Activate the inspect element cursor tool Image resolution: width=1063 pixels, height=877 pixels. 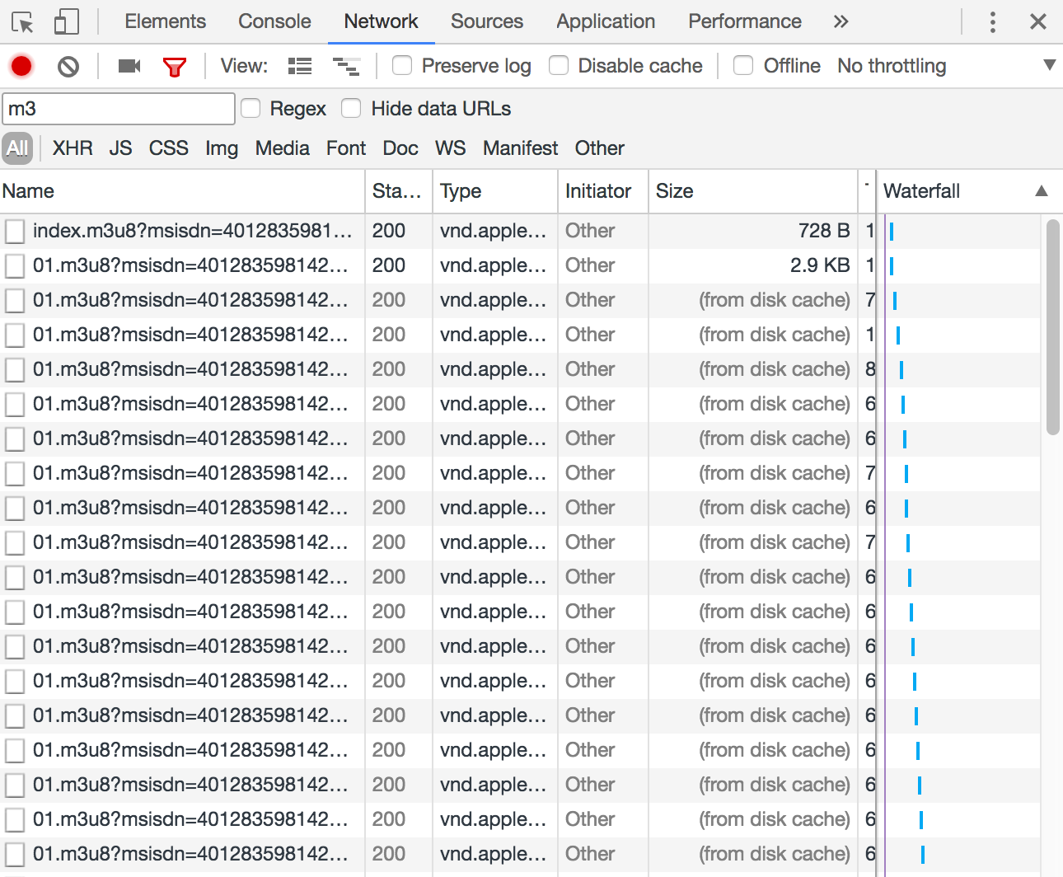(x=24, y=21)
